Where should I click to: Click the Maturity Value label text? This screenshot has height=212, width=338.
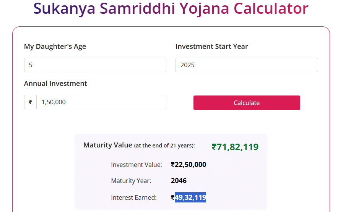click(x=108, y=145)
